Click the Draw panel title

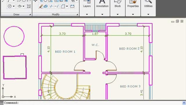coord(16,15)
